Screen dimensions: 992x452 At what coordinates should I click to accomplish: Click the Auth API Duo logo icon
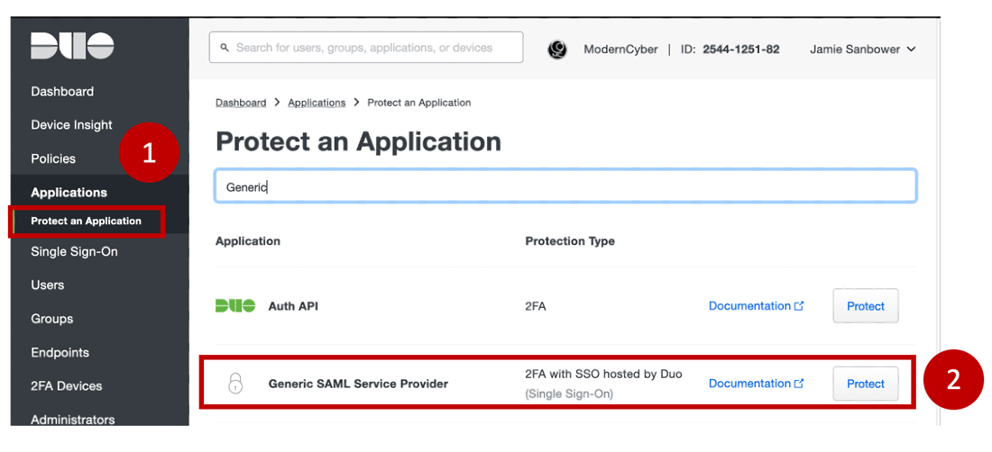(x=235, y=306)
